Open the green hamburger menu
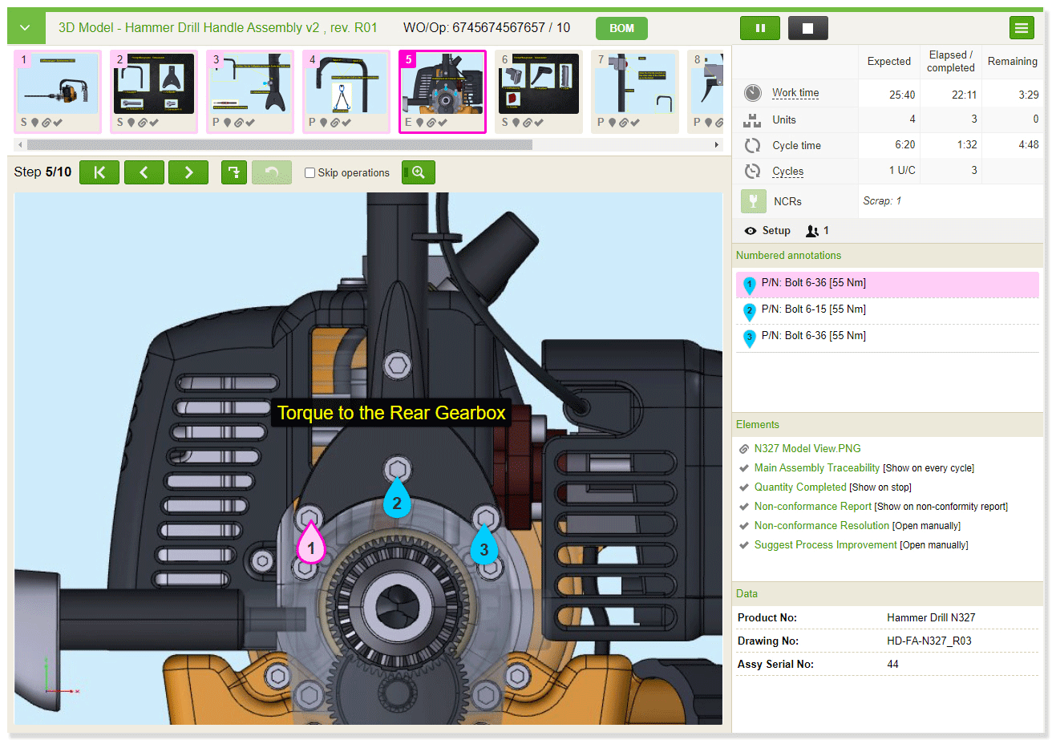1052x740 pixels. pyautogui.click(x=1021, y=28)
